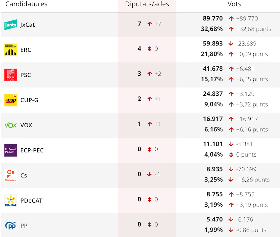Click the PDeCAT flower logo
The width and height of the screenshot is (280, 237).
11,201
